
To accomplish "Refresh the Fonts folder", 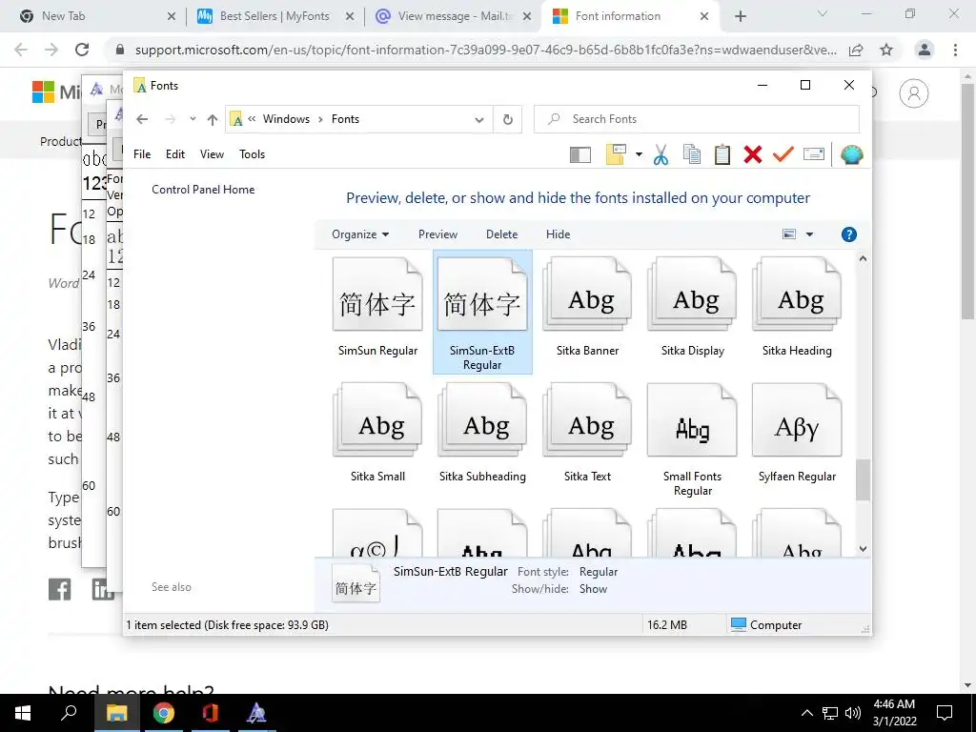I will [x=508, y=119].
